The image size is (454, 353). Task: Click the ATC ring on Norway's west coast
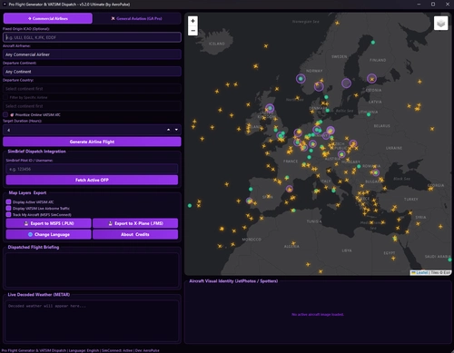301,79
